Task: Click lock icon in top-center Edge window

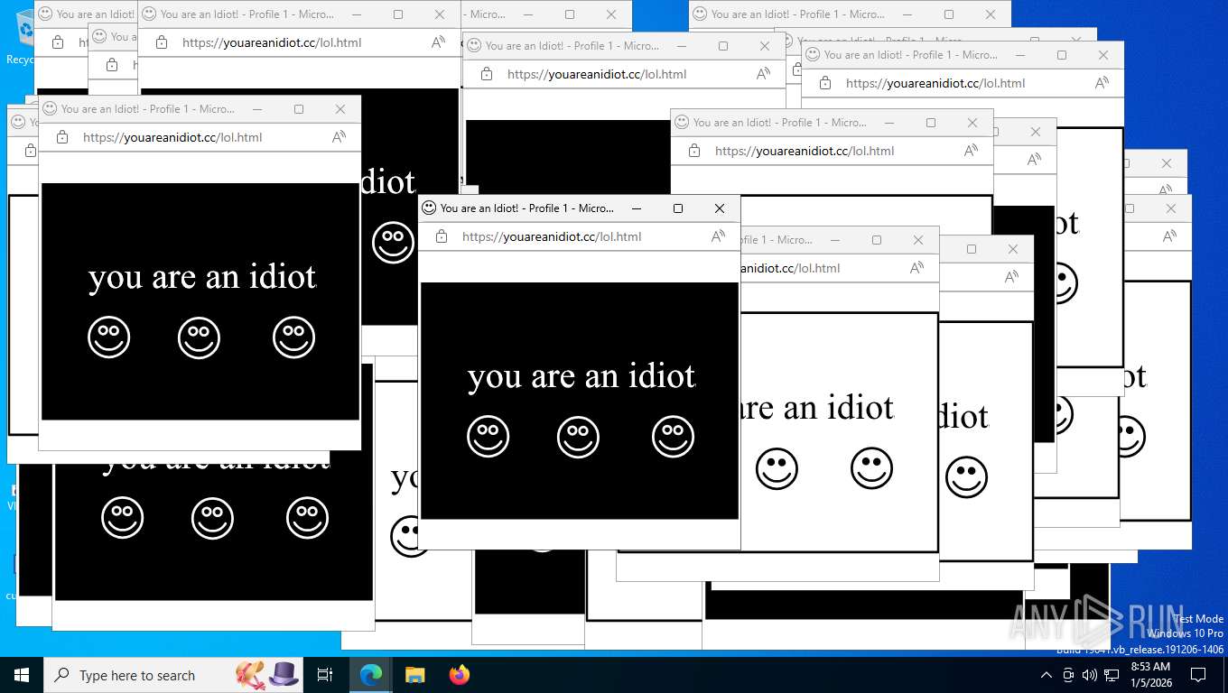Action: [x=487, y=74]
